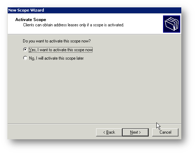The image size is (196, 154).
Task: Click the 'Activate Scope' heading text
Action: pyautogui.click(x=31, y=20)
